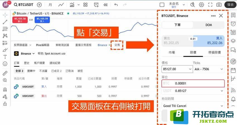
Task: Expand the USDT 0.85127 dropdown
Action: tap(222, 91)
